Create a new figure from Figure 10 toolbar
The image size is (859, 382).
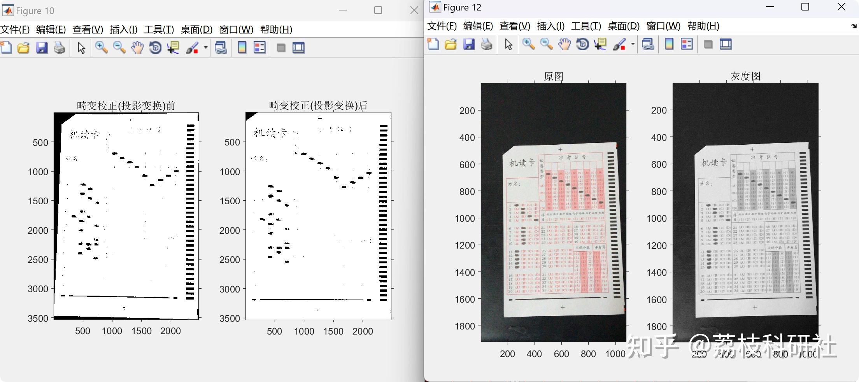(7, 47)
